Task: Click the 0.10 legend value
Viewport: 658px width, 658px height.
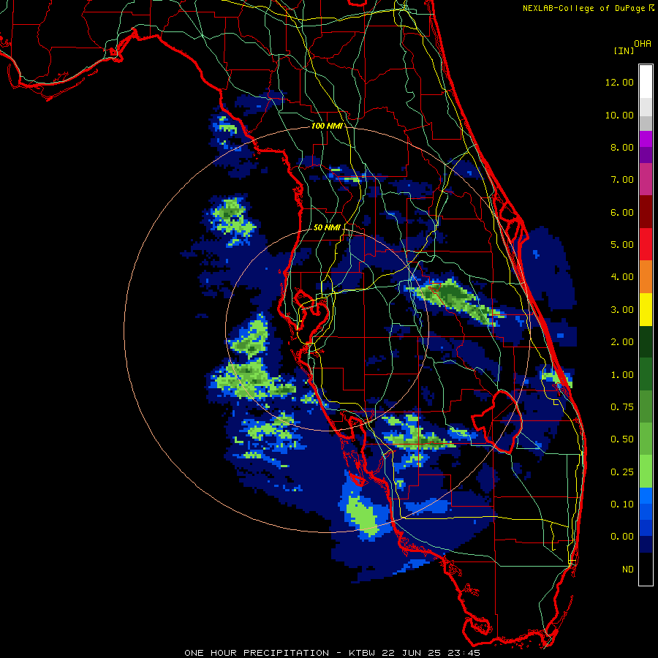Action: coord(622,504)
